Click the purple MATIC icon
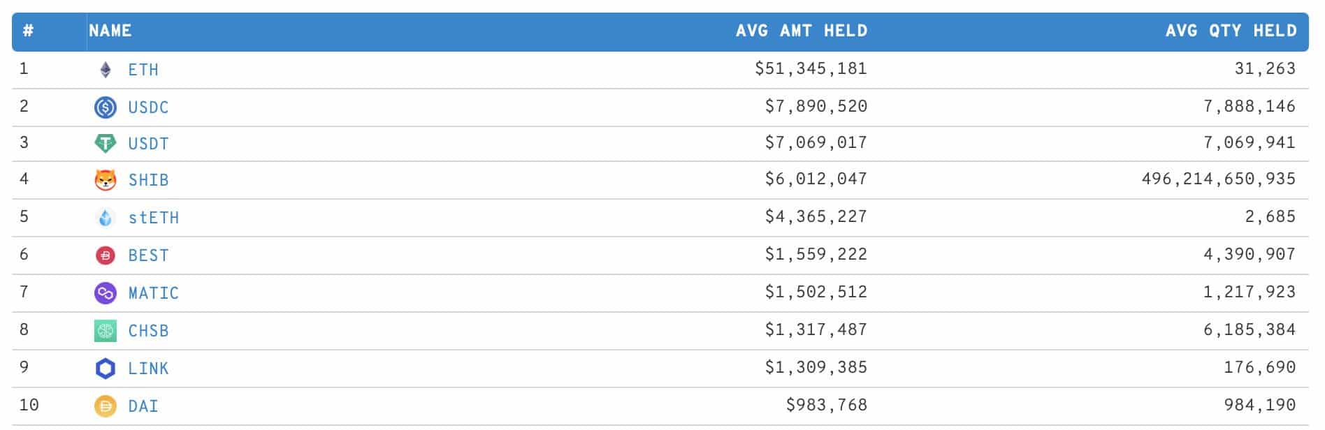Viewport: 1325px width, 430px height. coord(106,293)
